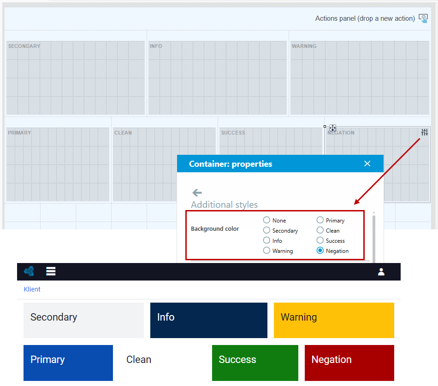Click the red Negation preview block
Screen dimensions: 438x386
pyautogui.click(x=349, y=363)
